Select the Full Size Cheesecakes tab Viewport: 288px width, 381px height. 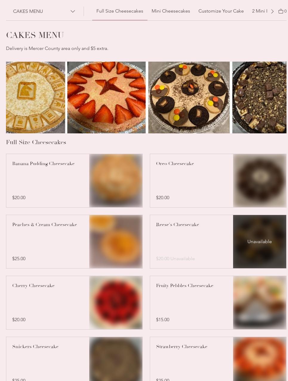[120, 11]
